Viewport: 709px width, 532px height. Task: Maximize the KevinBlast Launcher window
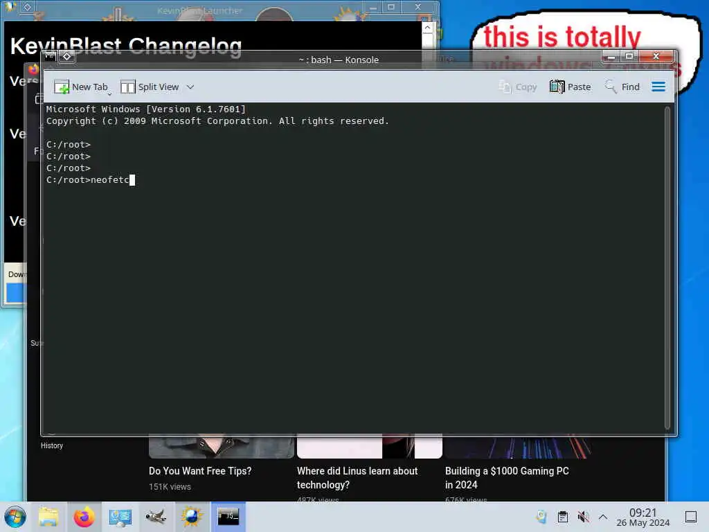[x=391, y=7]
